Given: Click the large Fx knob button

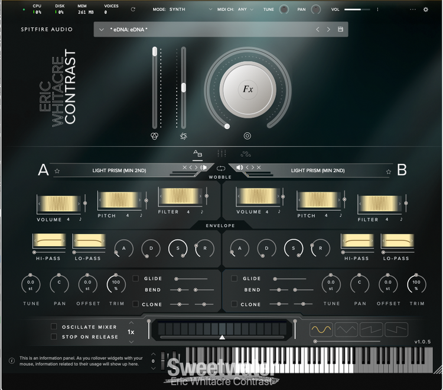Looking at the screenshot, I should click(247, 89).
